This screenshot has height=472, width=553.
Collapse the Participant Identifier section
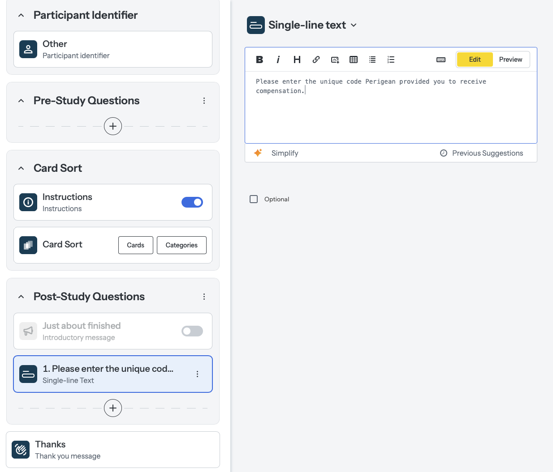coord(21,14)
